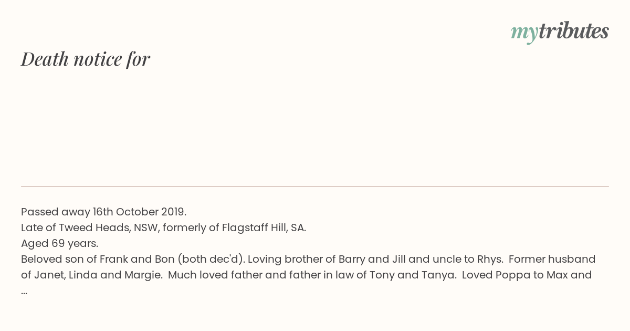Select the "Death notice for" heading

86,59
